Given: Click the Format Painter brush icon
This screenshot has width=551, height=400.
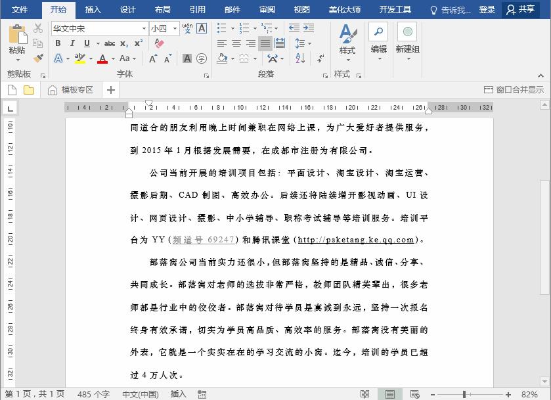Looking at the screenshot, I should coord(38,58).
